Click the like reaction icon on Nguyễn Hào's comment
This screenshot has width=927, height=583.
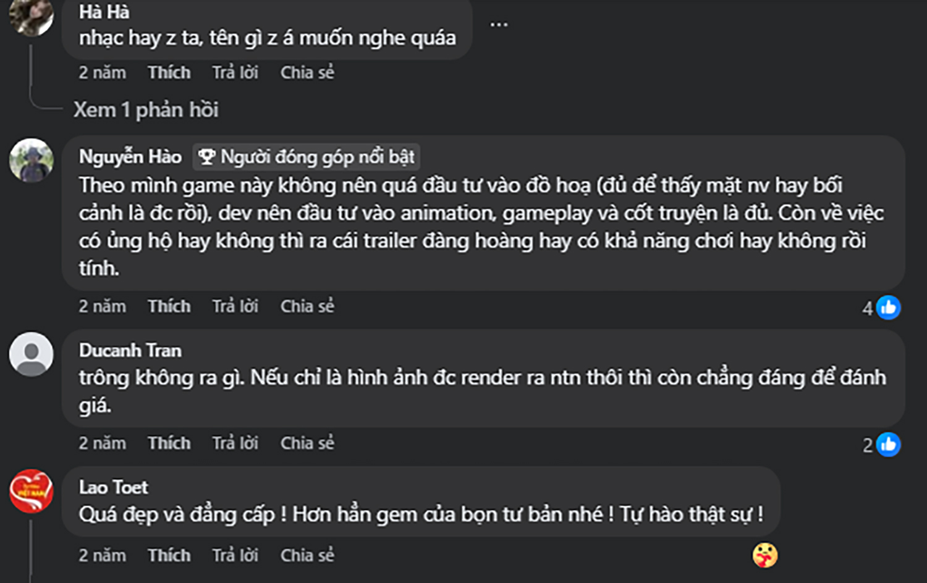tap(889, 308)
